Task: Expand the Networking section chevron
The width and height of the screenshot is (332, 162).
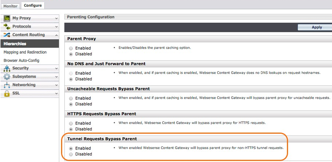Action: (56, 85)
